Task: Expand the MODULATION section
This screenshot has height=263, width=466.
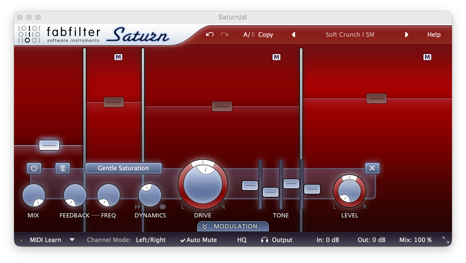Action: pos(233,226)
